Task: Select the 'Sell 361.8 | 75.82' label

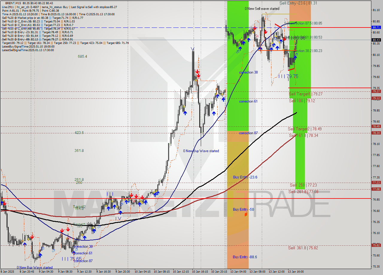Action: (x=303, y=248)
